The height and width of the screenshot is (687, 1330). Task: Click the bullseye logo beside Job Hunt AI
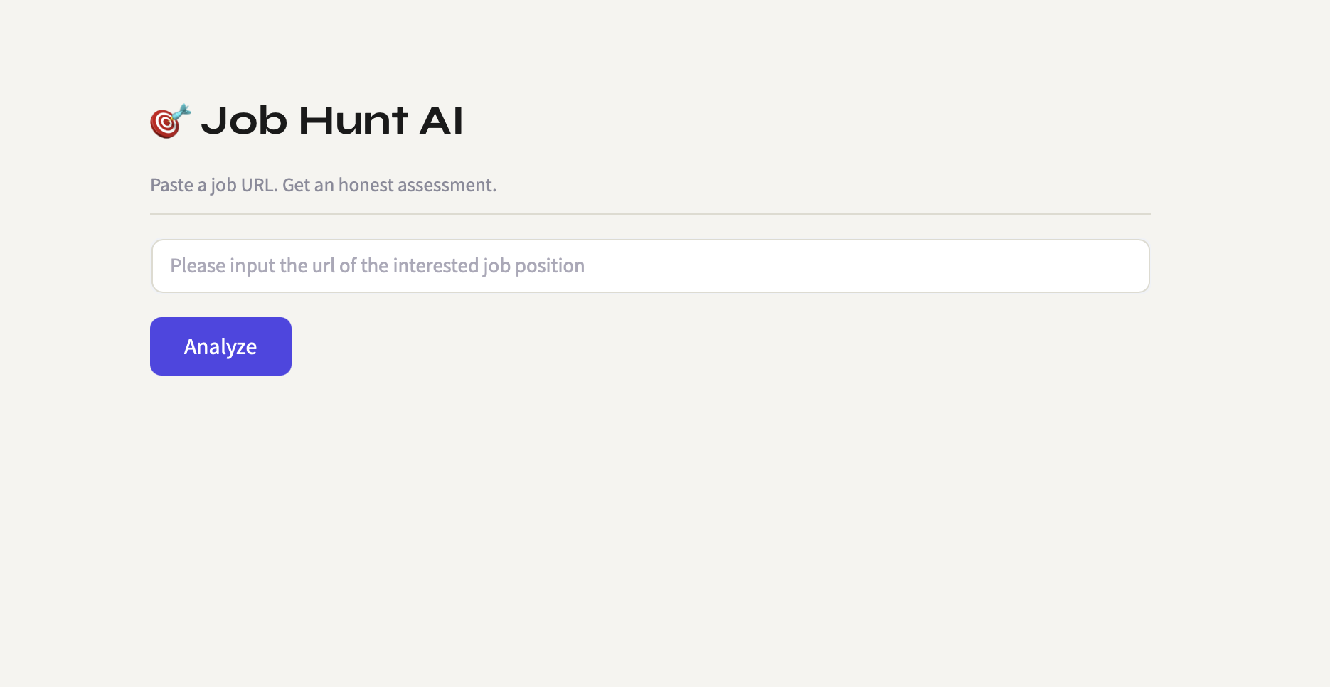170,121
